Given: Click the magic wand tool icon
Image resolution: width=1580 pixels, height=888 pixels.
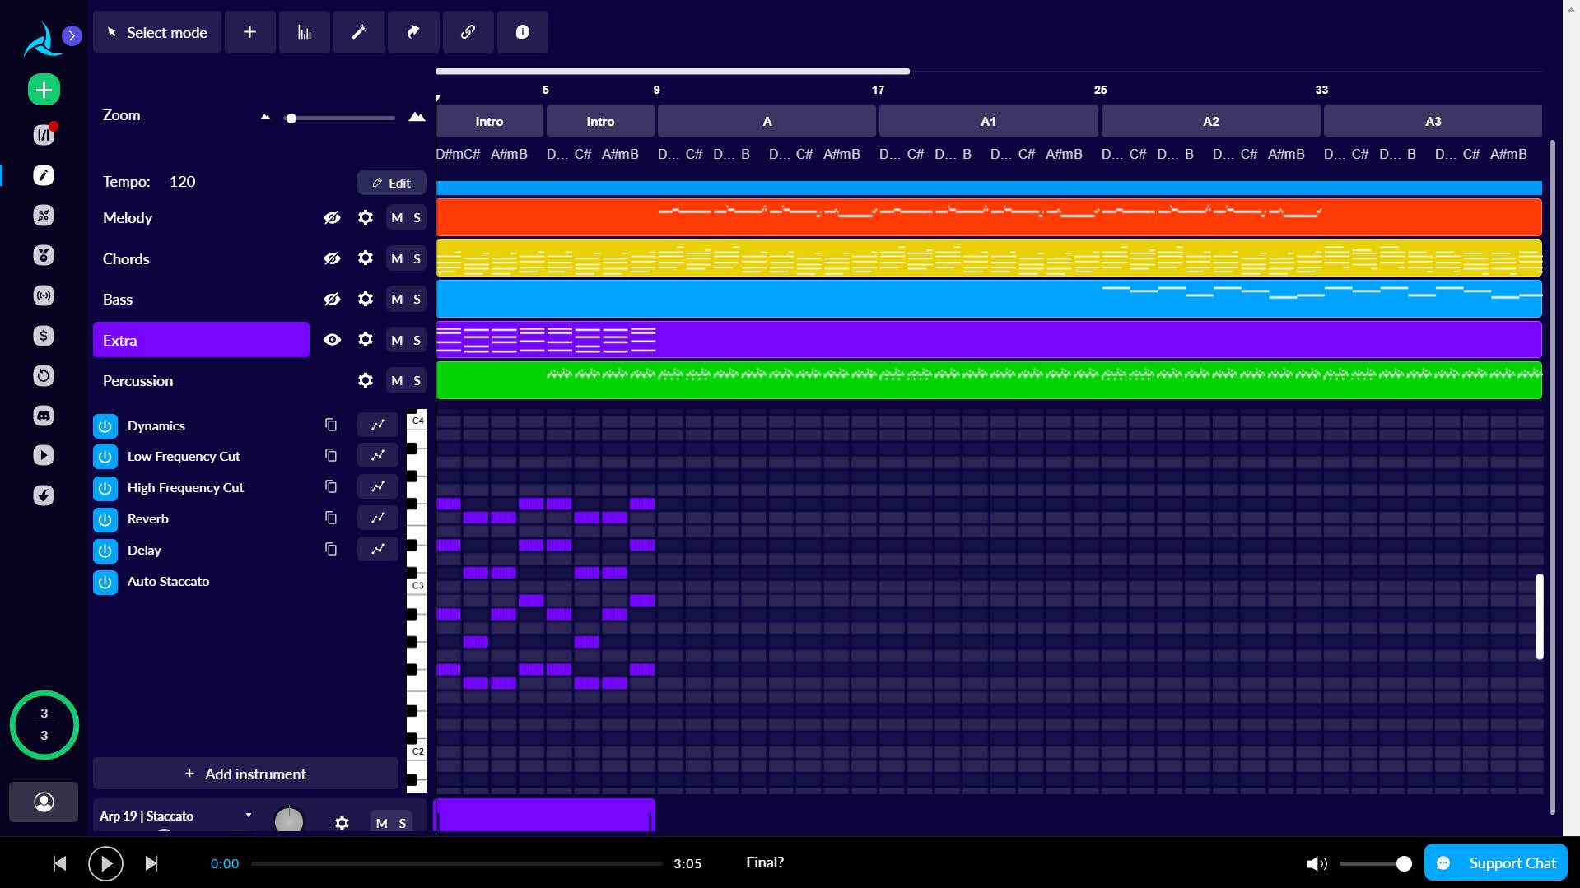Looking at the screenshot, I should [359, 32].
